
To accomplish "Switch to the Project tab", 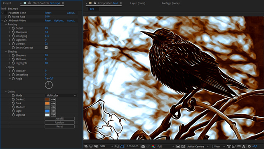I will pos(7,3).
